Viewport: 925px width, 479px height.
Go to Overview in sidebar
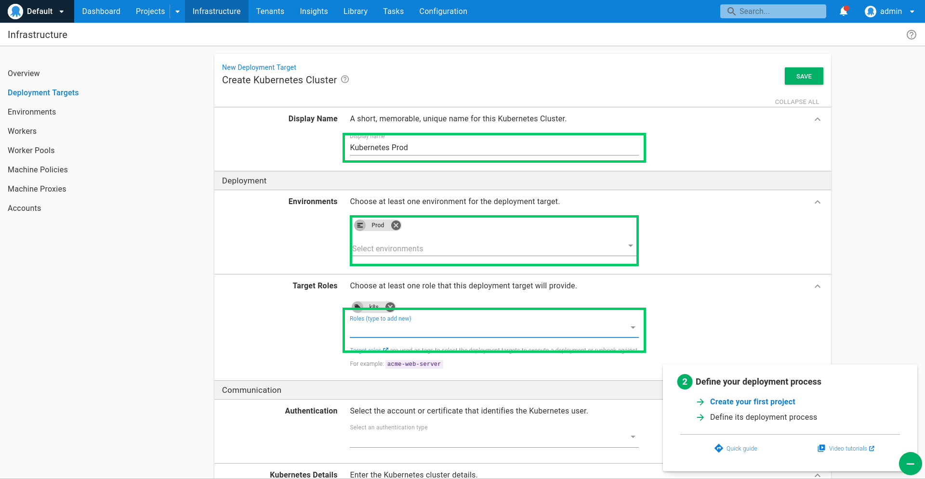(24, 73)
